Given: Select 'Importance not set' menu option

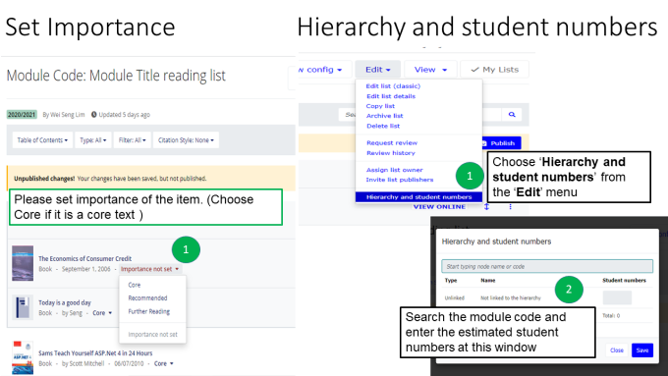Looking at the screenshot, I should [152, 335].
